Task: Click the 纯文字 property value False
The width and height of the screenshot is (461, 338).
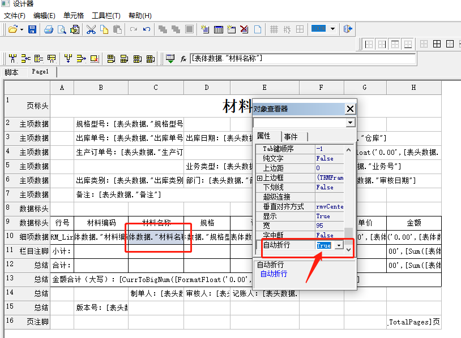Action: (329, 158)
